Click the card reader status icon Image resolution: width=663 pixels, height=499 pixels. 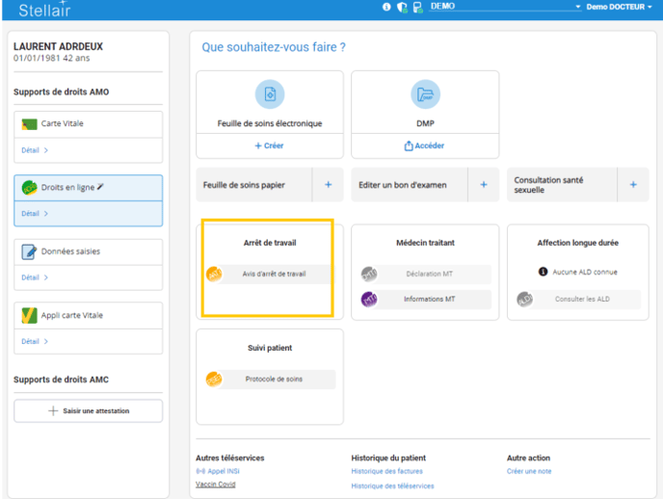tap(417, 7)
